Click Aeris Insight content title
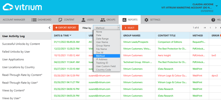The height and width of the screenshot is (100, 221). 164,55
